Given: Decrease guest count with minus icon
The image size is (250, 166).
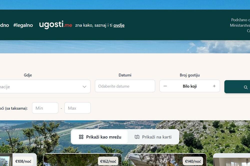Looking at the screenshot, I should coord(165,86).
